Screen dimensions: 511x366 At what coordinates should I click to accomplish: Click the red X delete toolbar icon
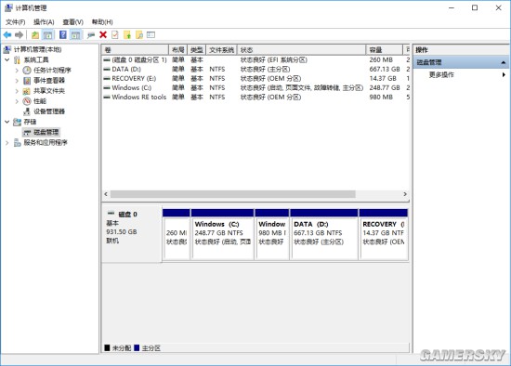pyautogui.click(x=103, y=35)
